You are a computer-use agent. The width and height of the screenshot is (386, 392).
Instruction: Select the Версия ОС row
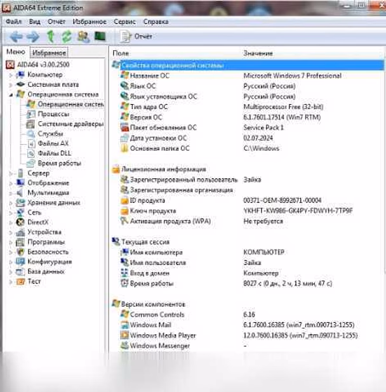pos(247,117)
